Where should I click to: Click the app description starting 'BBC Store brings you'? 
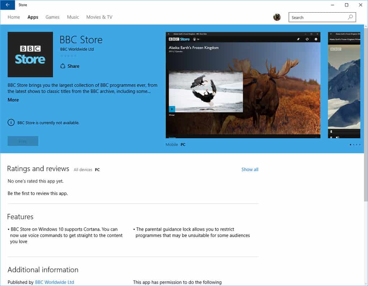point(83,88)
